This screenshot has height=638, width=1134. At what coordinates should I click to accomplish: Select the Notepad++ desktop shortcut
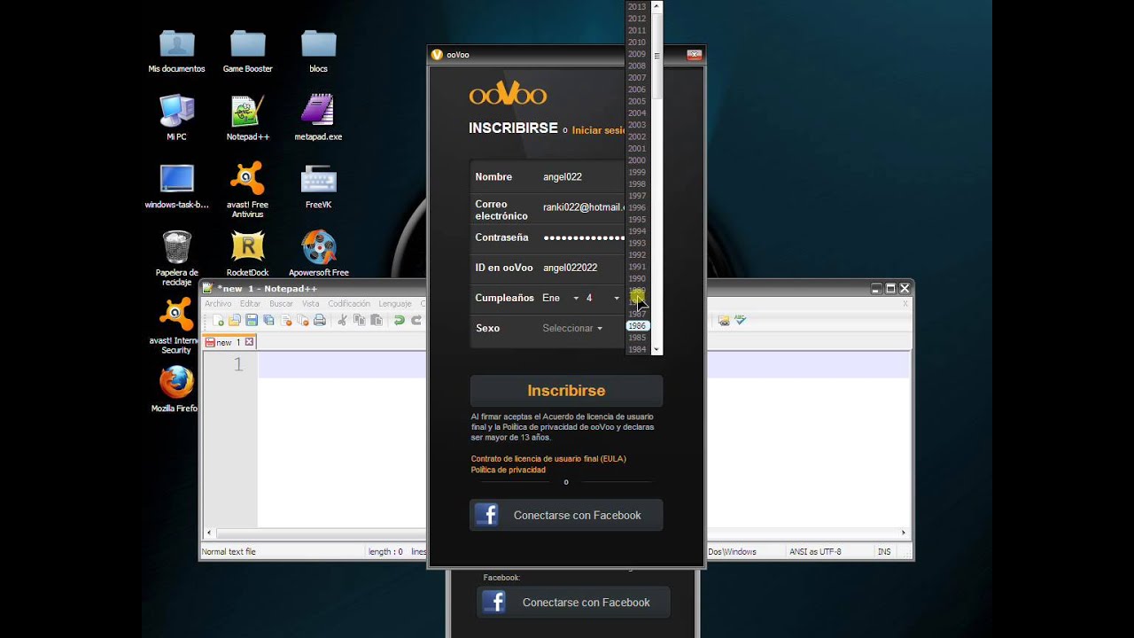[x=248, y=117]
